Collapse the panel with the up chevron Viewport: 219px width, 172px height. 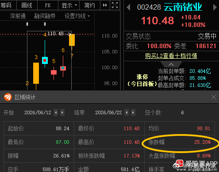coord(171,64)
